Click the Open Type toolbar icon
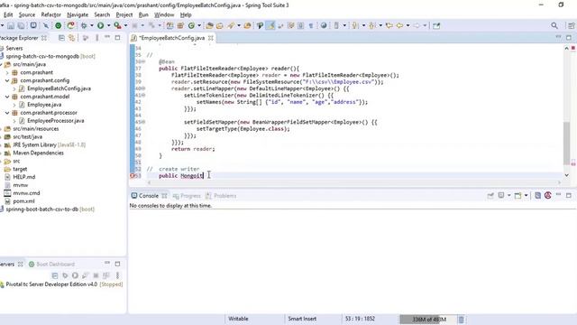 point(209,26)
